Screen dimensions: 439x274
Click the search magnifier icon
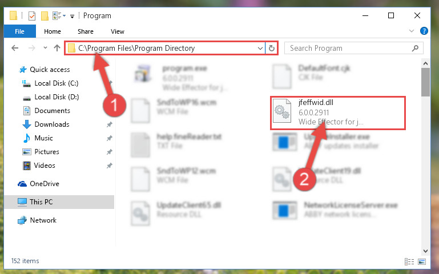pyautogui.click(x=415, y=48)
